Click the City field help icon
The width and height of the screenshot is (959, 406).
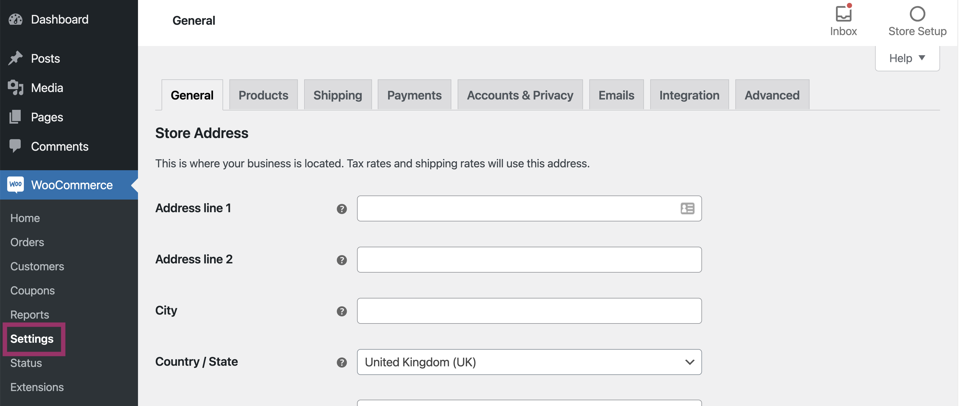click(342, 311)
